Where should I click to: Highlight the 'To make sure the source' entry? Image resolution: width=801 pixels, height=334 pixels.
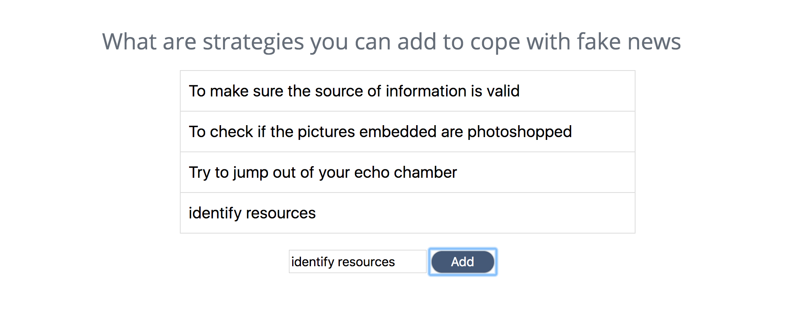[x=407, y=91]
